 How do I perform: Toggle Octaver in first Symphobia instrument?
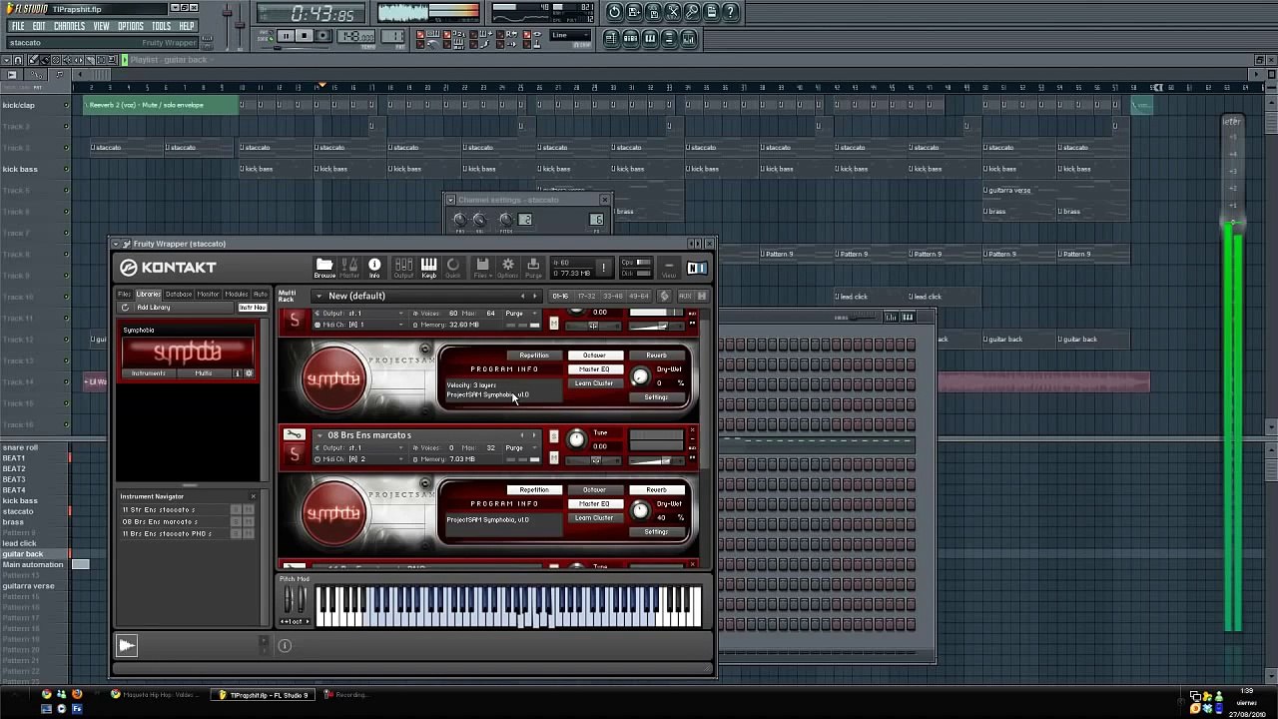tap(594, 356)
